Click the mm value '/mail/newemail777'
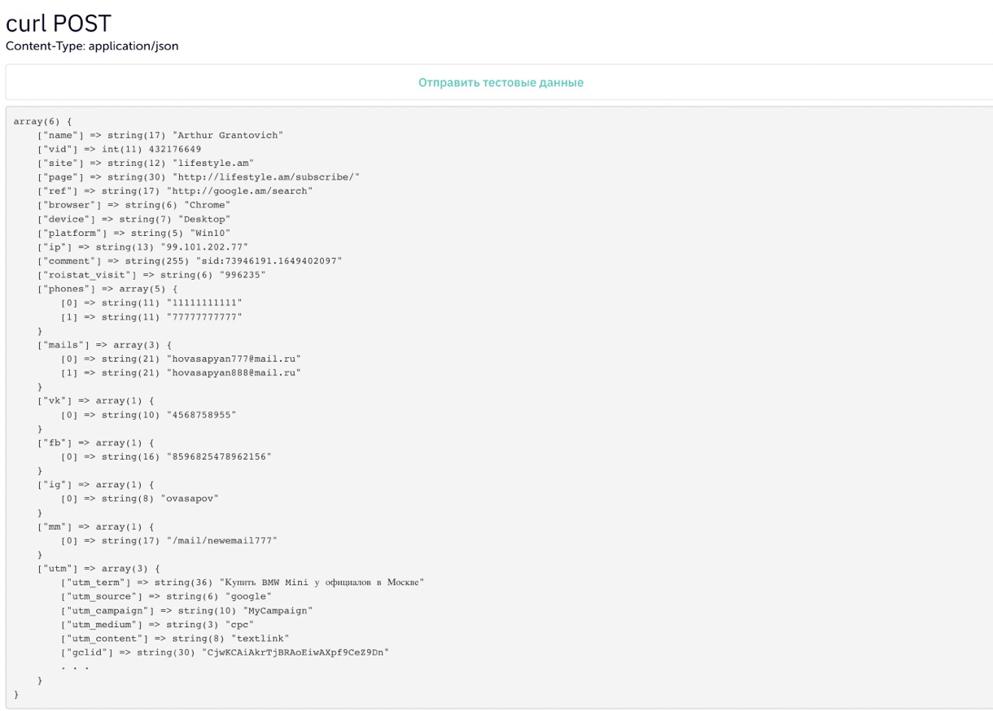Viewport: 993px width, 711px height. coord(221,541)
